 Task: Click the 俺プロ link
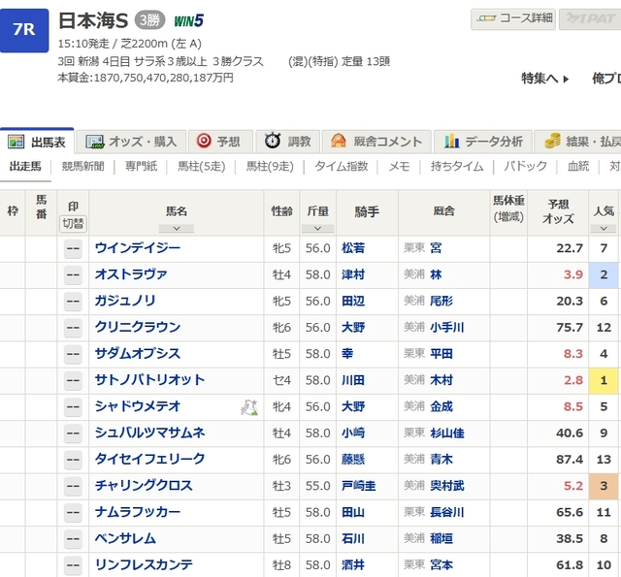pyautogui.click(x=606, y=79)
